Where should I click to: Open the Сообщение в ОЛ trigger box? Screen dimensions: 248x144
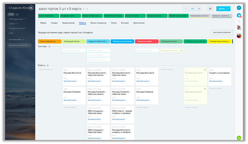click(x=147, y=51)
